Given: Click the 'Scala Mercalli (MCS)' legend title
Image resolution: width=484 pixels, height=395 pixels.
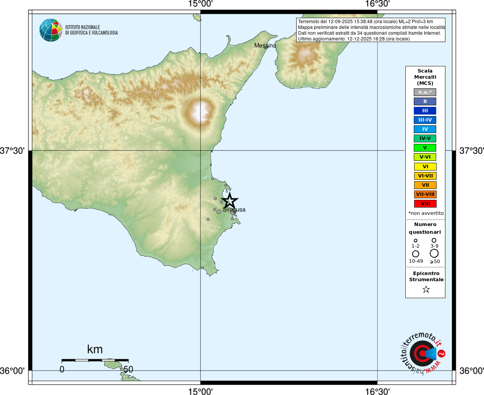Looking at the screenshot, I should 425,77.
